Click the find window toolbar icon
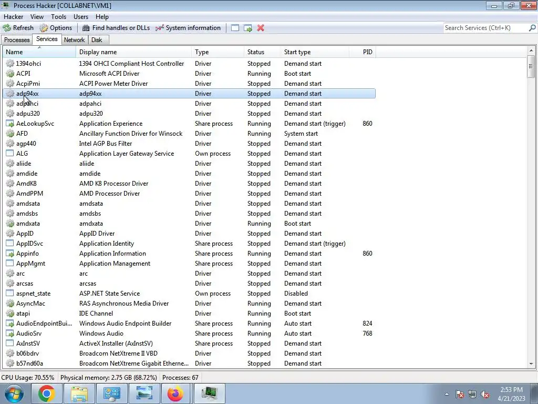Screen dimensions: 538x404 (x=235, y=28)
